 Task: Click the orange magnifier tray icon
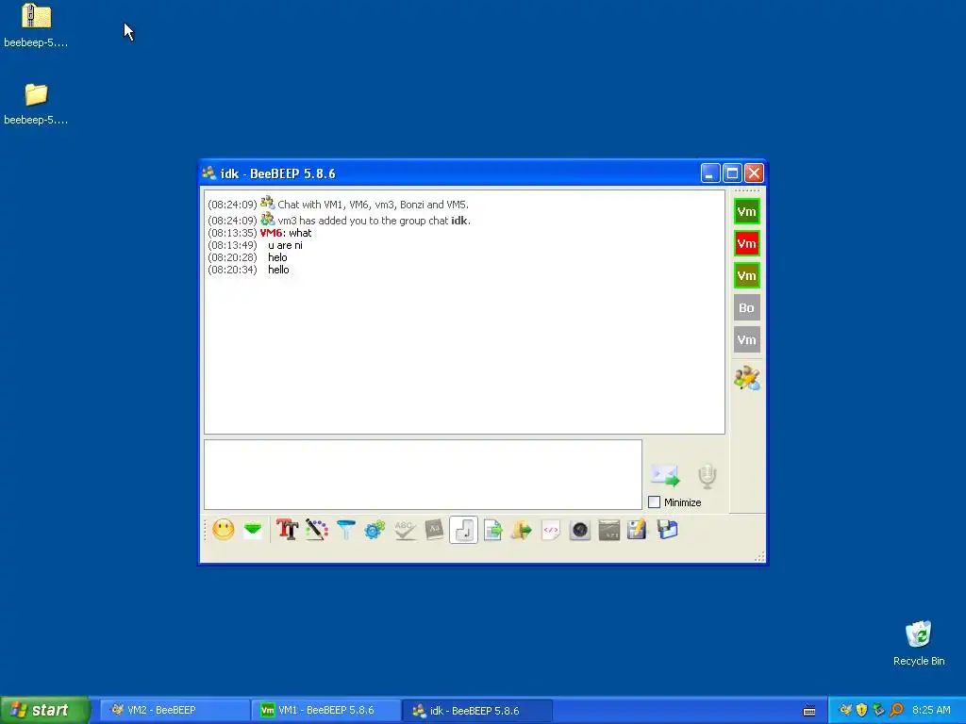click(x=896, y=710)
